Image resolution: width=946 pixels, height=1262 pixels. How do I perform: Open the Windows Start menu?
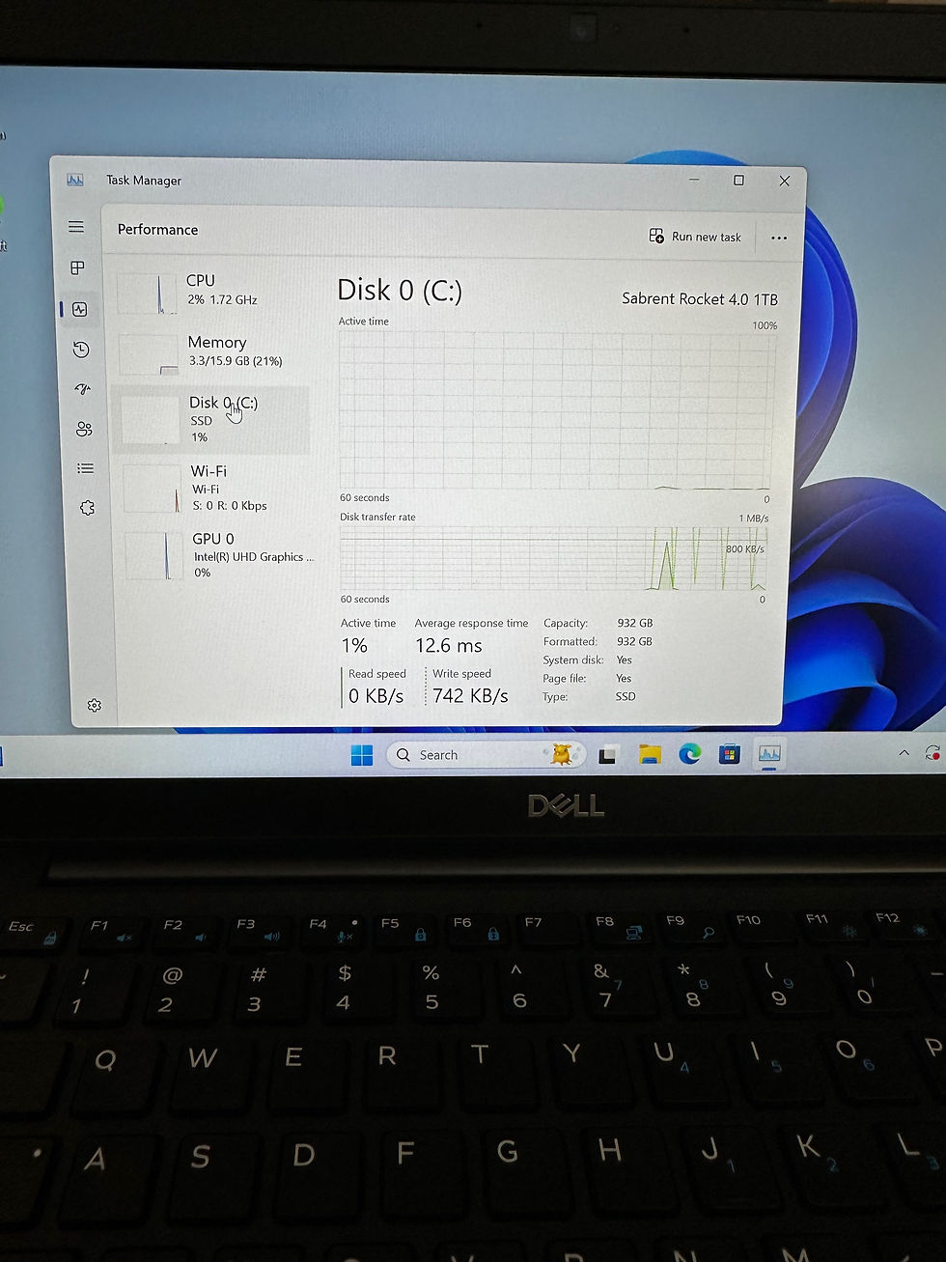(x=362, y=755)
